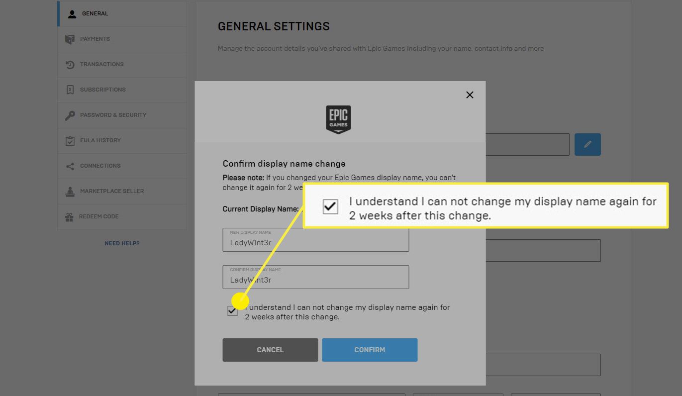Click the blue Confirm button
The image size is (682, 396).
[370, 350]
